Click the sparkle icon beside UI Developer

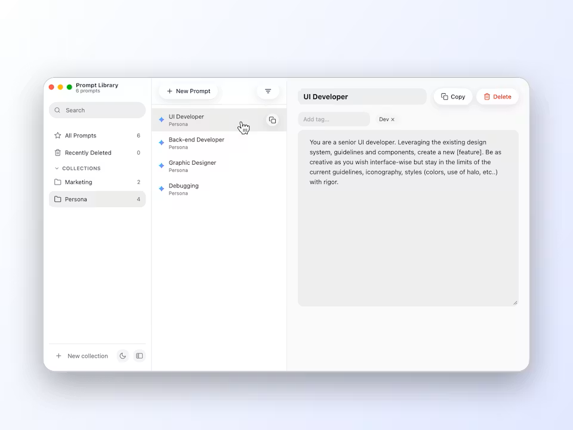[x=161, y=119]
